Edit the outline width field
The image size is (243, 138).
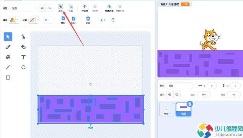(x=47, y=20)
